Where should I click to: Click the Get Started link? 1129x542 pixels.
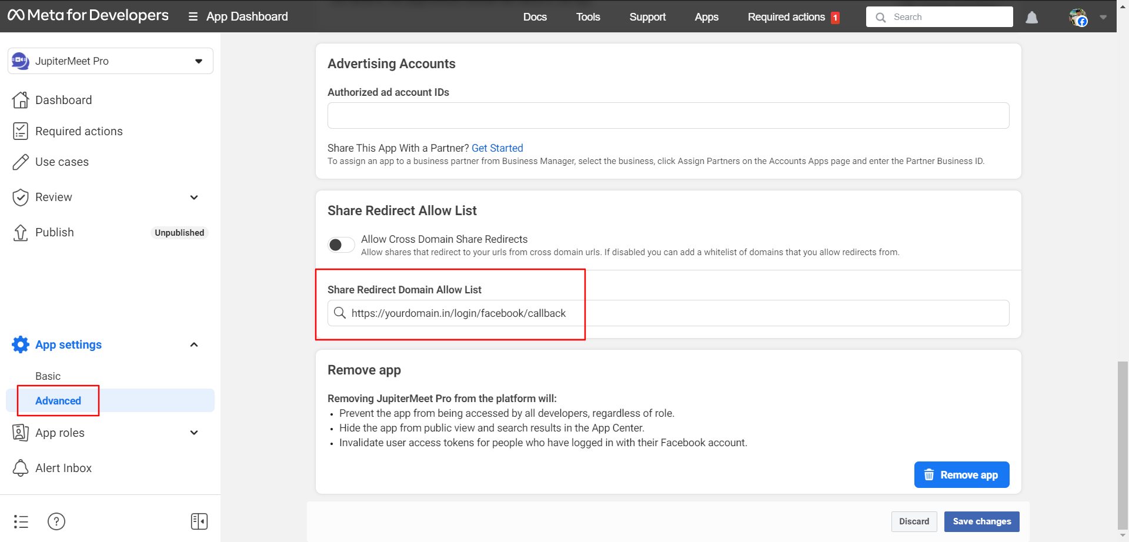coord(497,148)
